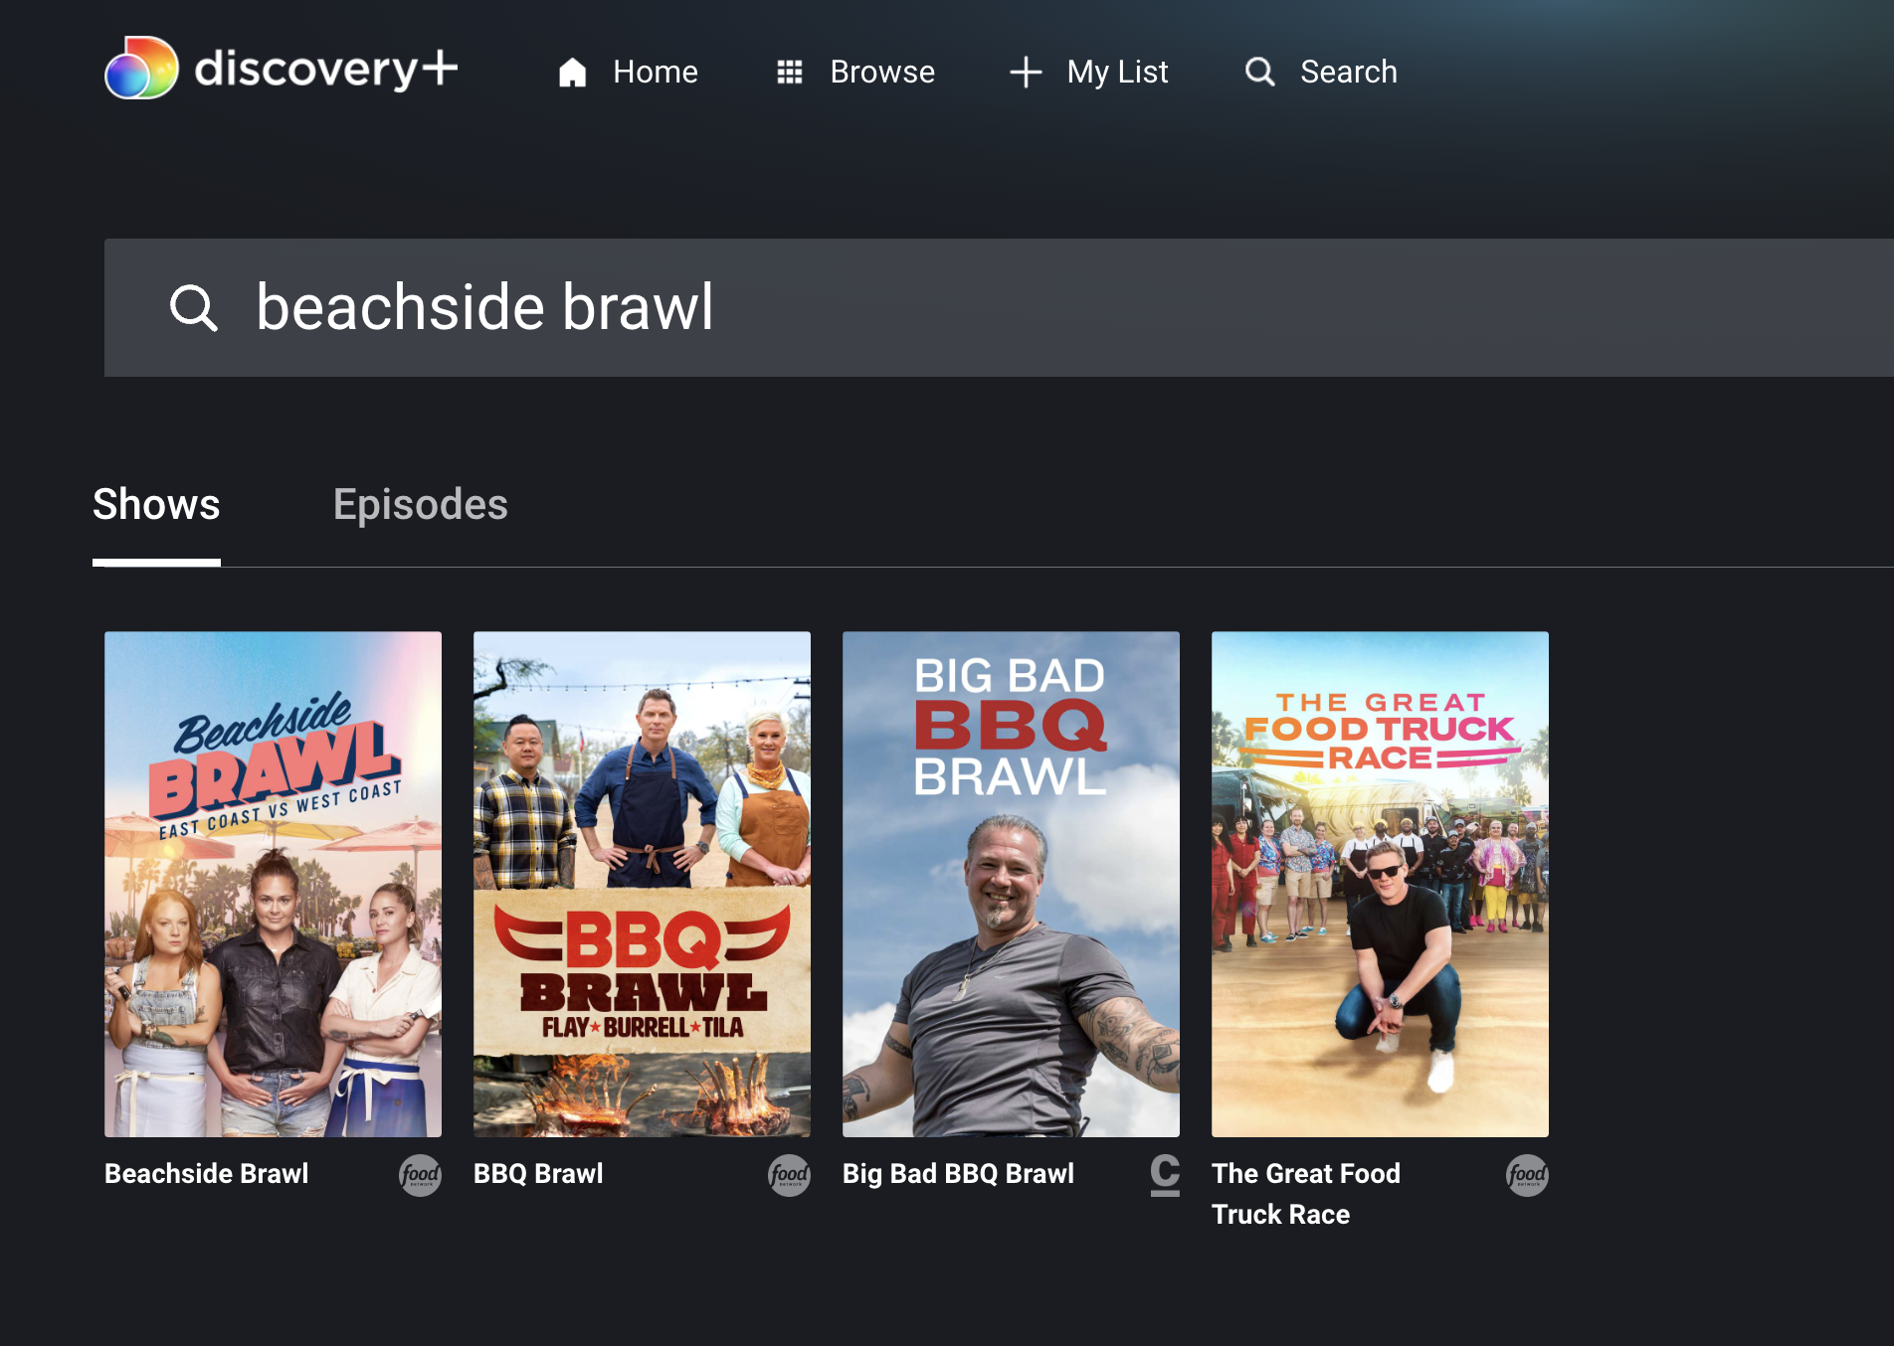Open The Great Food Truck Race poster
This screenshot has height=1346, width=1894.
point(1380,884)
